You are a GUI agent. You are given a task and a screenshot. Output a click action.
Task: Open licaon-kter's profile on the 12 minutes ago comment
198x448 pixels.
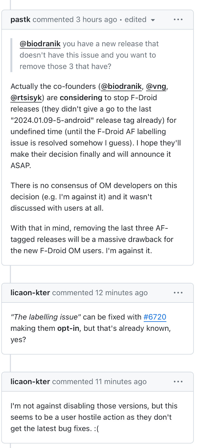point(30,293)
